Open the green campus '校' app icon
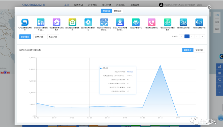 click(167, 22)
